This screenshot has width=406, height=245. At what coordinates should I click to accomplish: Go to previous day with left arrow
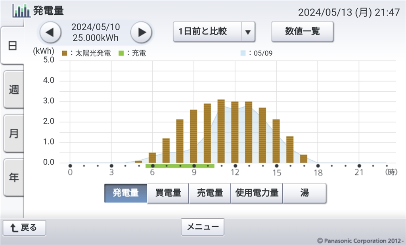point(50,33)
